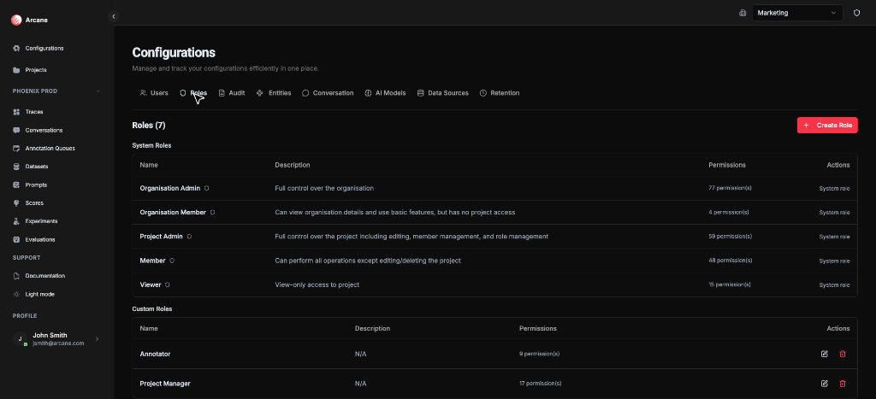The height and width of the screenshot is (399, 876).
Task: Delete the Project Manager role
Action: pyautogui.click(x=843, y=384)
